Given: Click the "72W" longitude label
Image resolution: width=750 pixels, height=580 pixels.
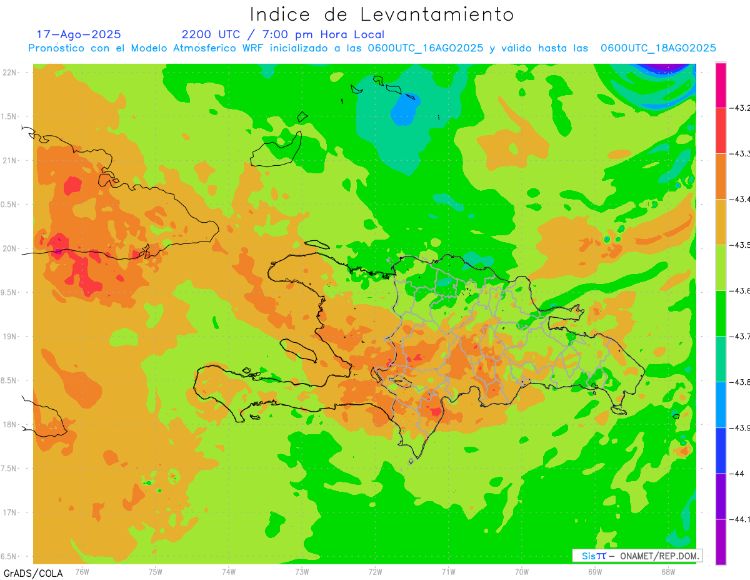Looking at the screenshot, I should click(375, 571).
